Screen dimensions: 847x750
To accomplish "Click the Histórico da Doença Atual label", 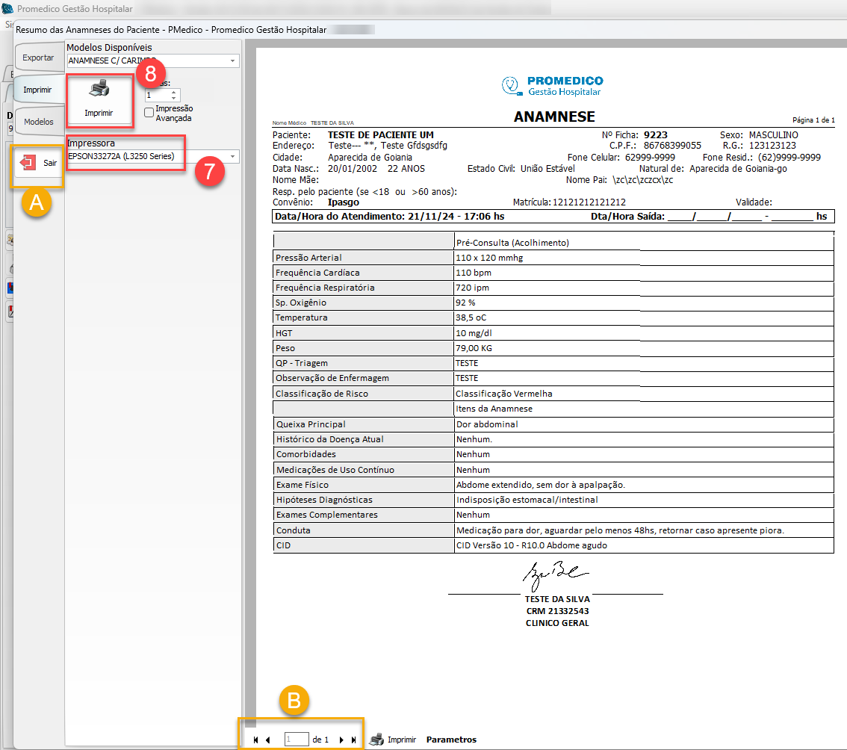I will (x=330, y=439).
